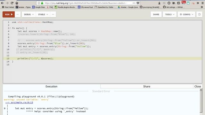Click the Standard Error section heading
This screenshot has height=115, width=205.
pos(101,91)
